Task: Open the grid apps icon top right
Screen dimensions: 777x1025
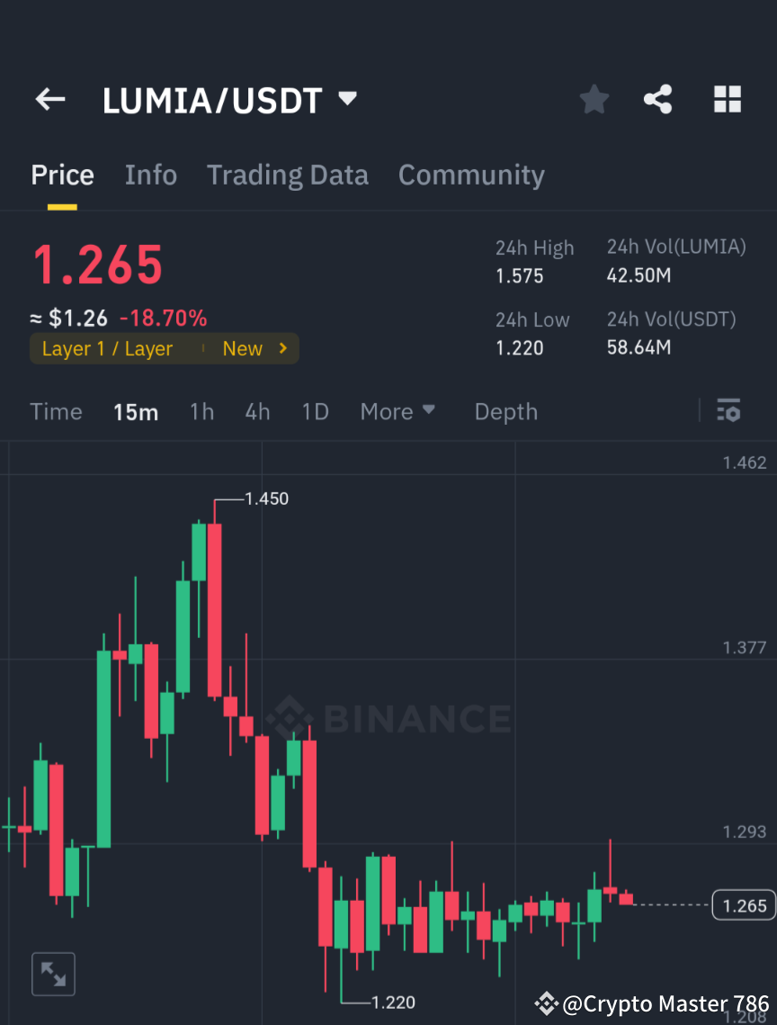Action: pyautogui.click(x=727, y=99)
